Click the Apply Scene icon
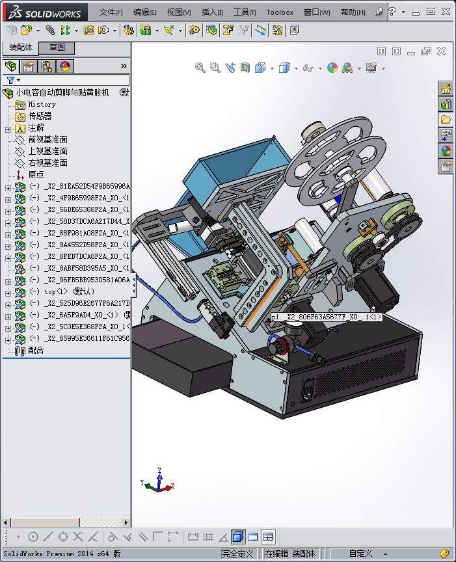The height and width of the screenshot is (562, 456). (347, 68)
